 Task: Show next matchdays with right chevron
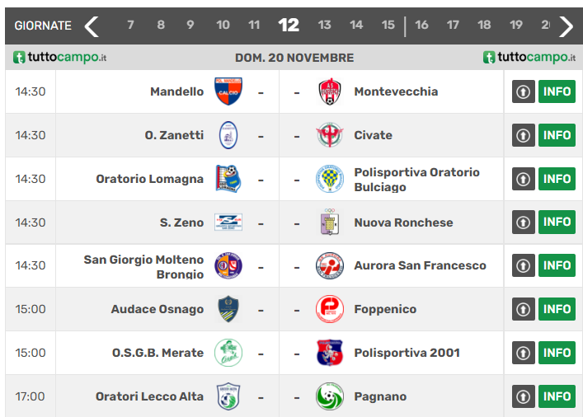point(566,26)
